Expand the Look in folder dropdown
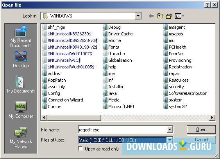Image resolution: width=220 pixels, height=159 pixels. (x=138, y=16)
